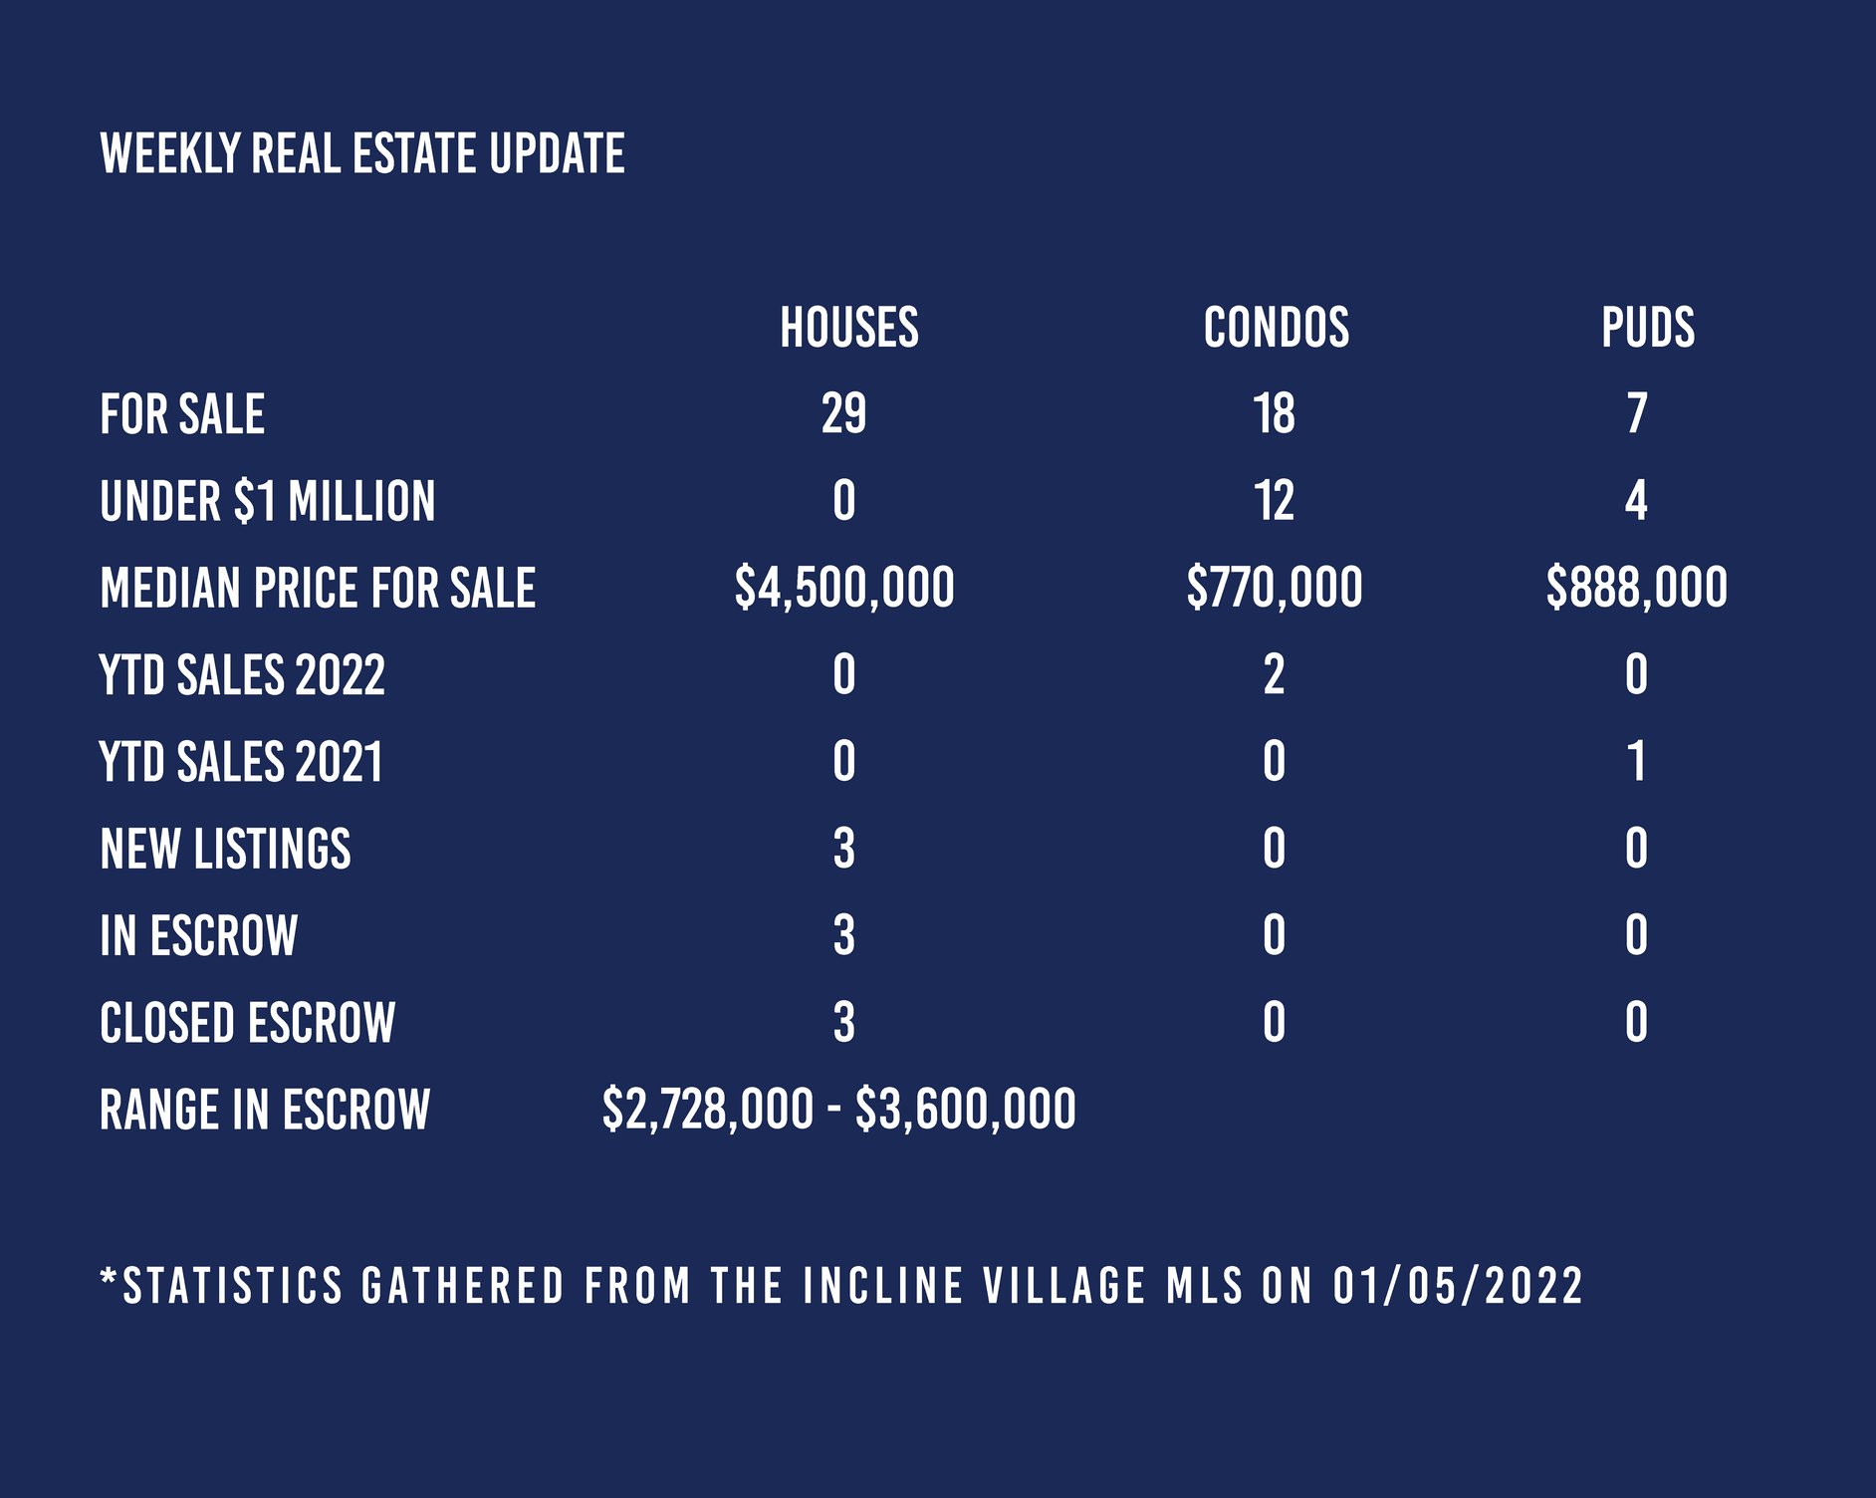Viewport: 1876px width, 1498px height.
Task: Select the escrow range $2,728,000 - $3,600,000
Action: point(838,1110)
